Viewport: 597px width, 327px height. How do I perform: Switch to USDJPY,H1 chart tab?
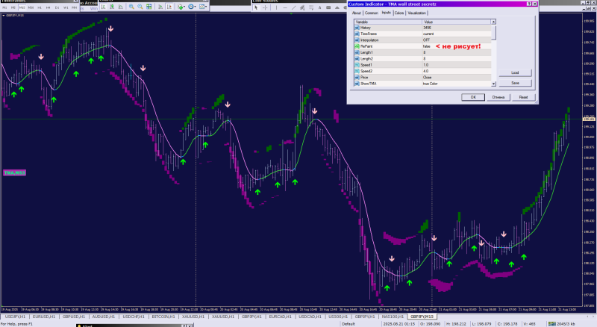15,317
